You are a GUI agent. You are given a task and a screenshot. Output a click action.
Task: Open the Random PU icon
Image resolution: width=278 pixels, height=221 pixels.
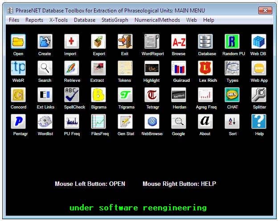[x=232, y=42]
